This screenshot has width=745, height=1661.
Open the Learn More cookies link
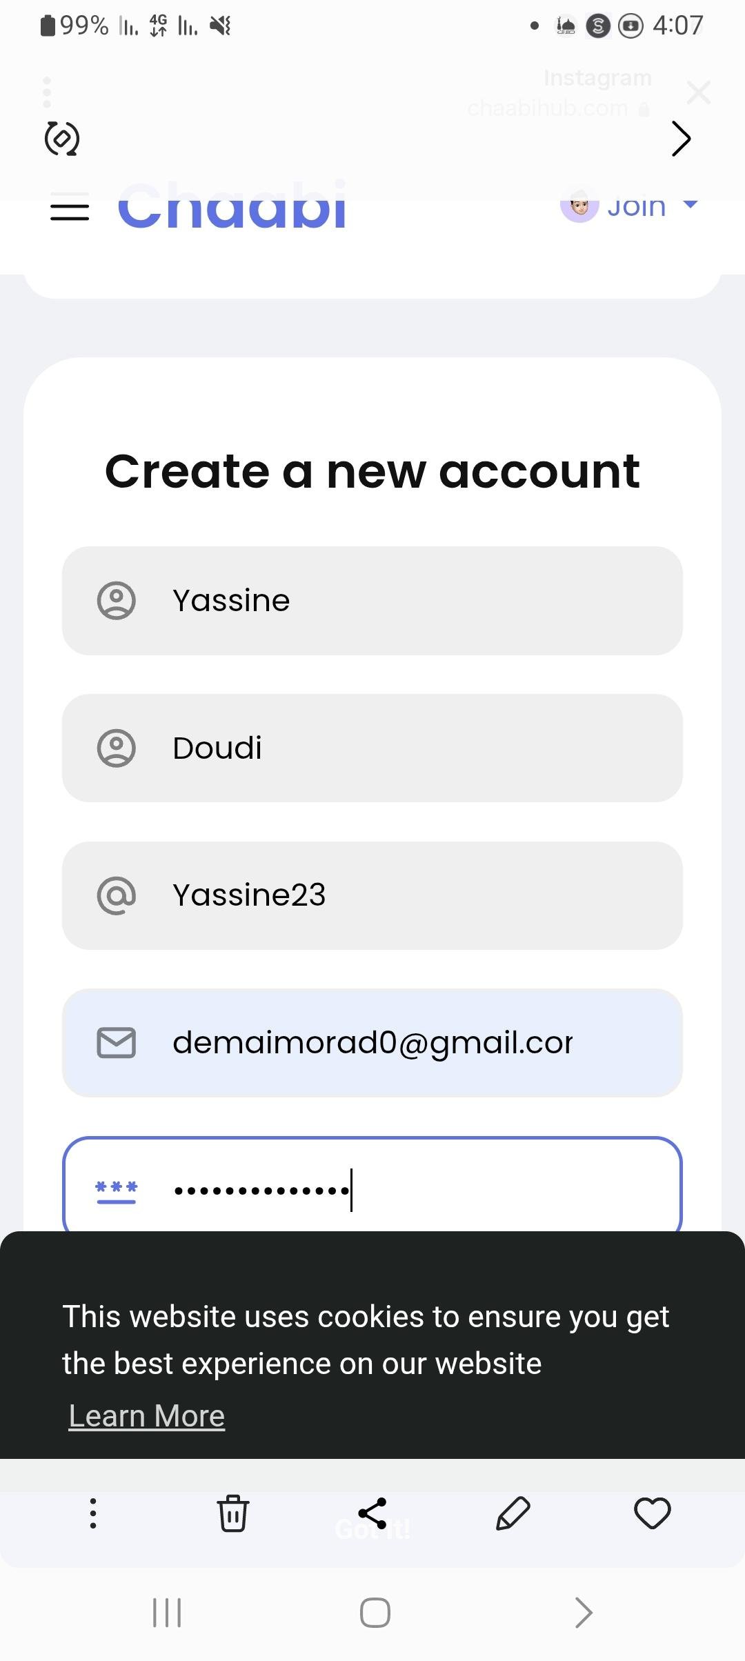tap(147, 1416)
